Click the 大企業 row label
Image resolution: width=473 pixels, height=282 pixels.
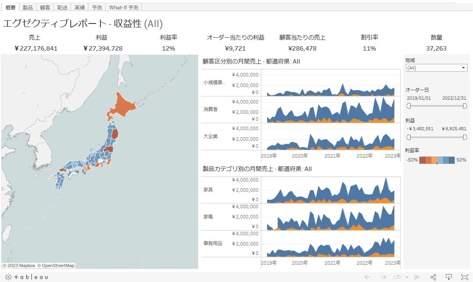[210, 136]
